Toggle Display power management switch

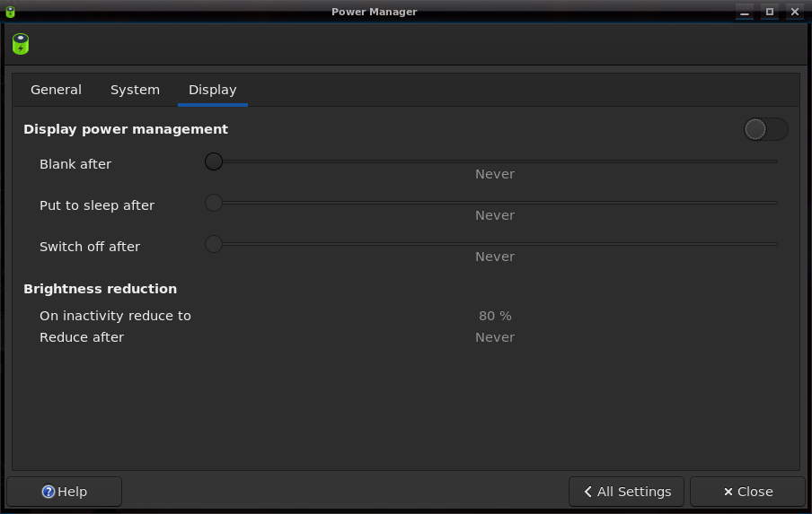(766, 129)
